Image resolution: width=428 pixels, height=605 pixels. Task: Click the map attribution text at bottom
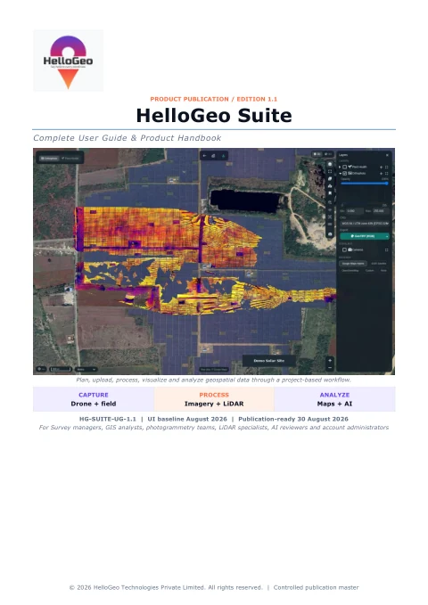[x=214, y=370]
